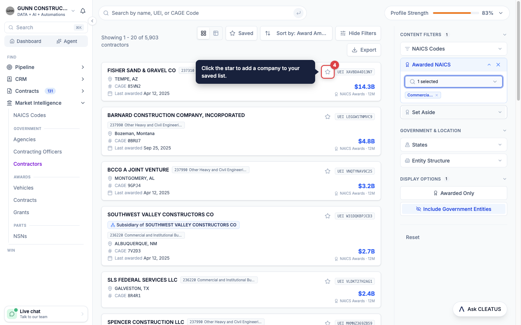The image size is (521, 325).
Task: Open the Subsidiary of SOUTHWEST VALLEY CONSTRUCTORS link
Action: pyautogui.click(x=174, y=225)
